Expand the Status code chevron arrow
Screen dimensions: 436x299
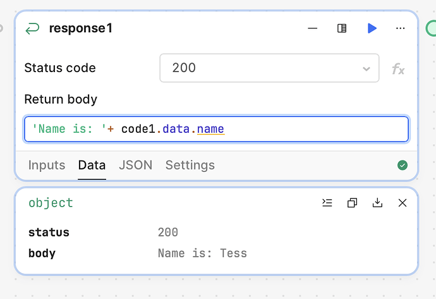click(x=366, y=68)
